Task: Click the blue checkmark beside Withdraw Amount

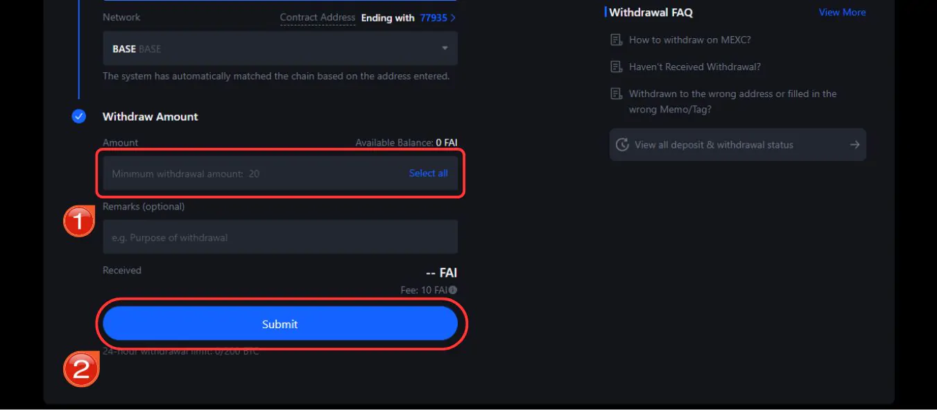Action: click(79, 117)
